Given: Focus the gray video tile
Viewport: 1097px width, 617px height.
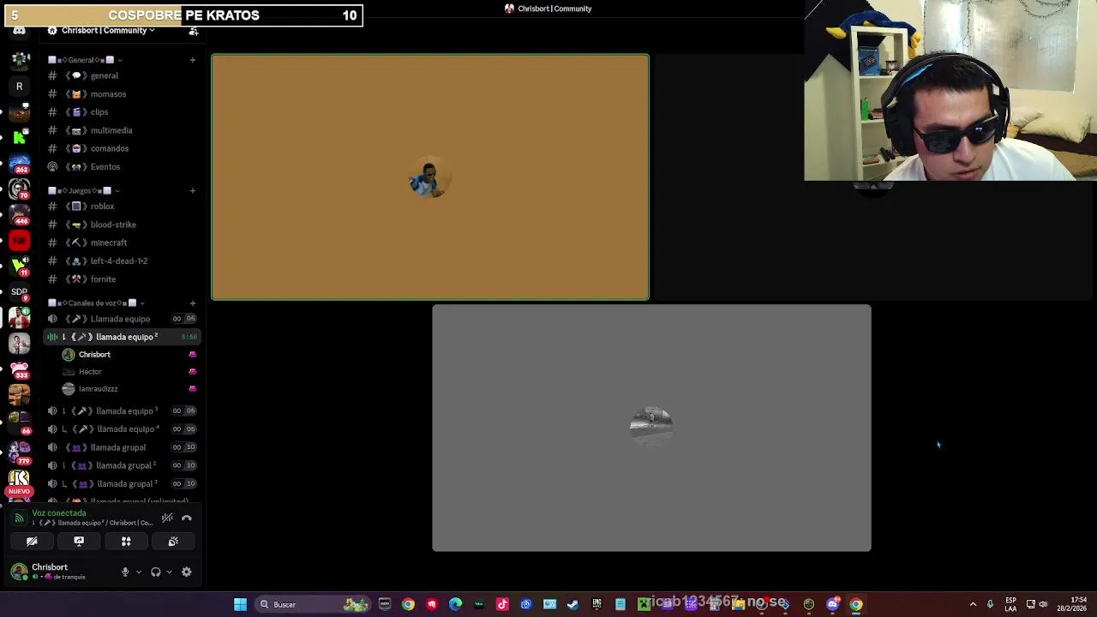Looking at the screenshot, I should click(651, 428).
